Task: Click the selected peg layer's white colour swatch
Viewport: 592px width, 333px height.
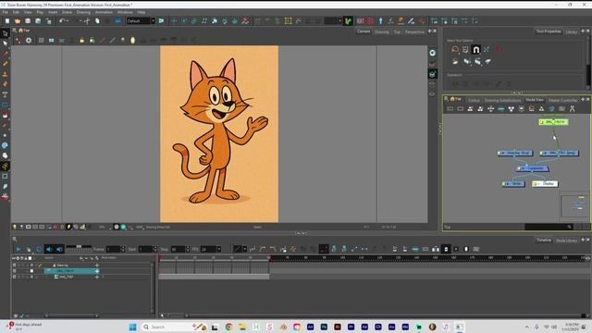Action: point(31,271)
